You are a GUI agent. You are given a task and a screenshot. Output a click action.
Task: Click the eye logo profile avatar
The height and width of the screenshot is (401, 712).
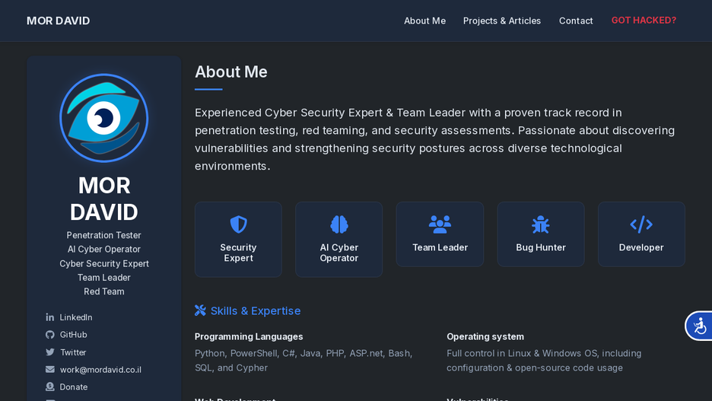(x=104, y=118)
